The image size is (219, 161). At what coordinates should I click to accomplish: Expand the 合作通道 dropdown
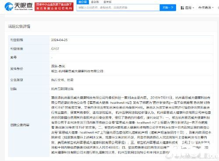[x=206, y=7]
